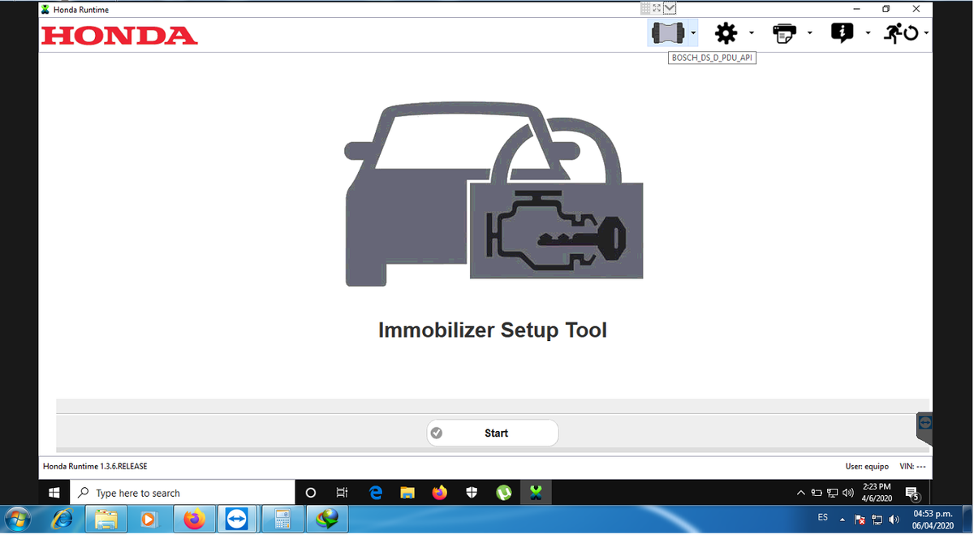Click the printer icon in the toolbar

click(784, 32)
